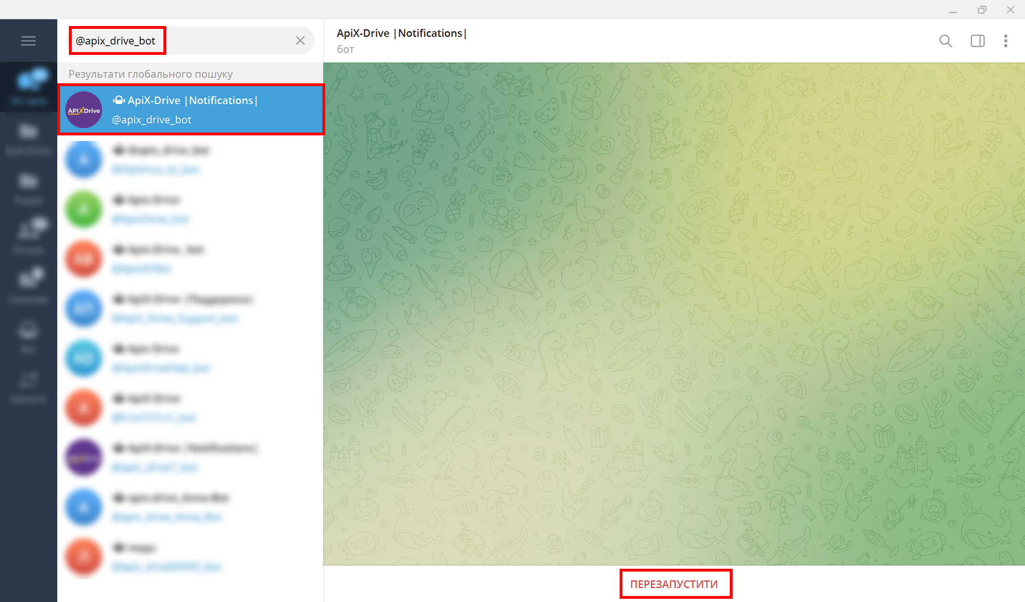Clear the search field with the X
The width and height of the screenshot is (1025, 602).
[x=300, y=41]
